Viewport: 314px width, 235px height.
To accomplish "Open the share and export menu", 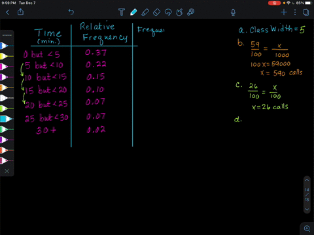I will 20,12.
